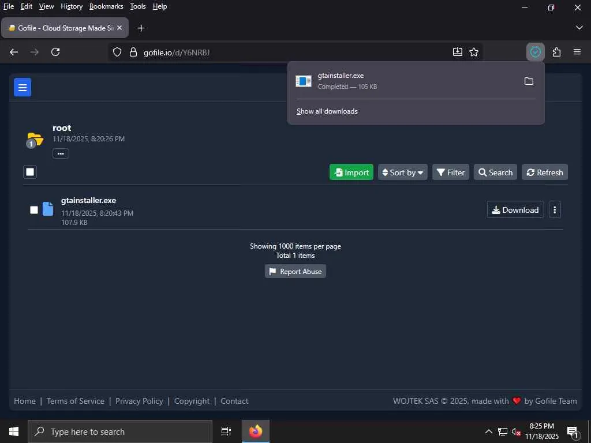
Task: Open the Copyright footer link
Action: point(192,401)
